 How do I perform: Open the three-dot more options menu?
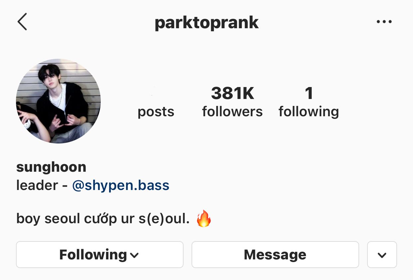click(x=384, y=22)
